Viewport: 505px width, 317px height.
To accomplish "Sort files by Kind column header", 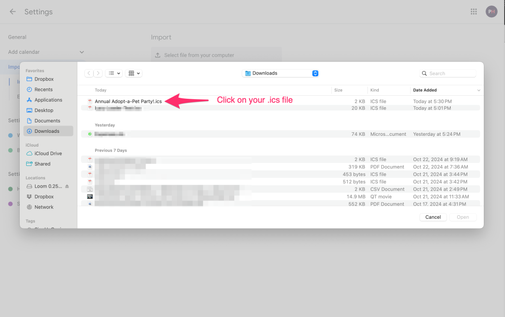I will click(375, 90).
